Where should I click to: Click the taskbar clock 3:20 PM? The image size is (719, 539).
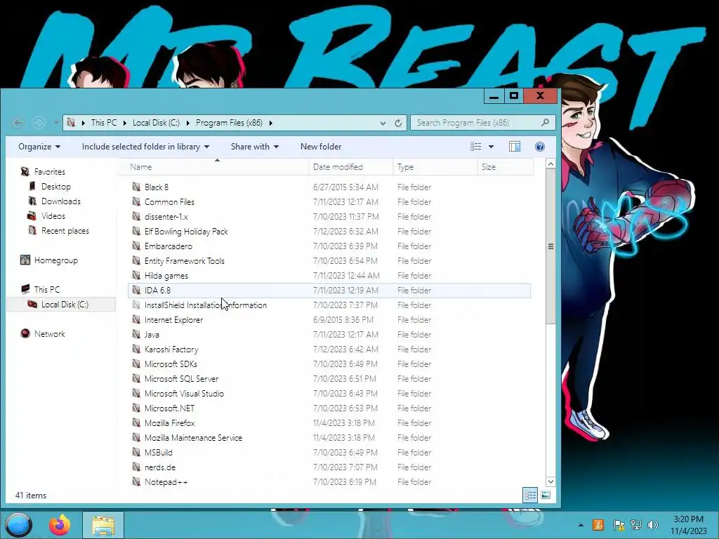click(x=688, y=519)
